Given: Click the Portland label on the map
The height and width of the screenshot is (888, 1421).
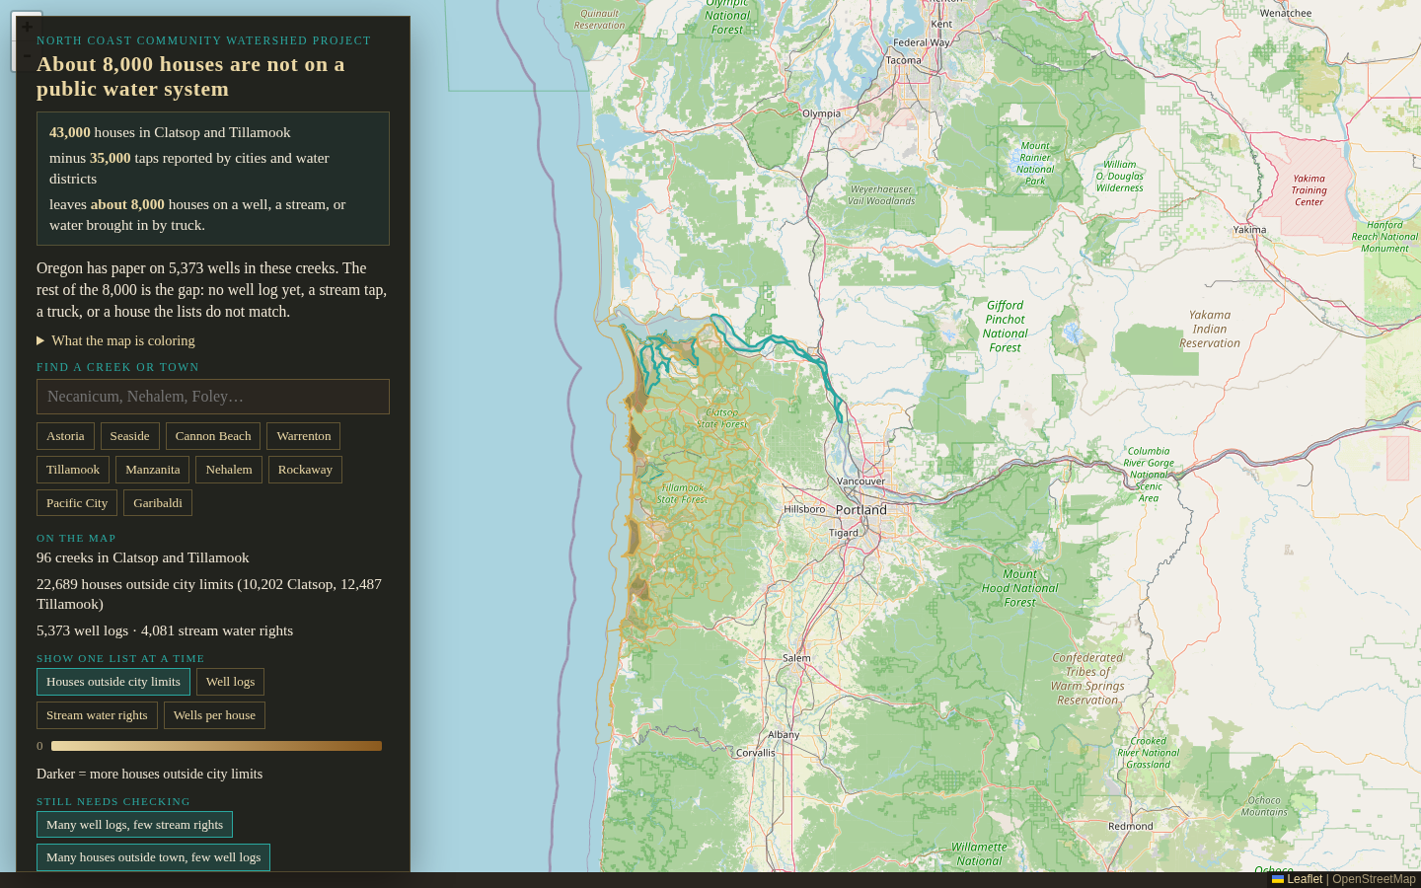Looking at the screenshot, I should pyautogui.click(x=861, y=510).
